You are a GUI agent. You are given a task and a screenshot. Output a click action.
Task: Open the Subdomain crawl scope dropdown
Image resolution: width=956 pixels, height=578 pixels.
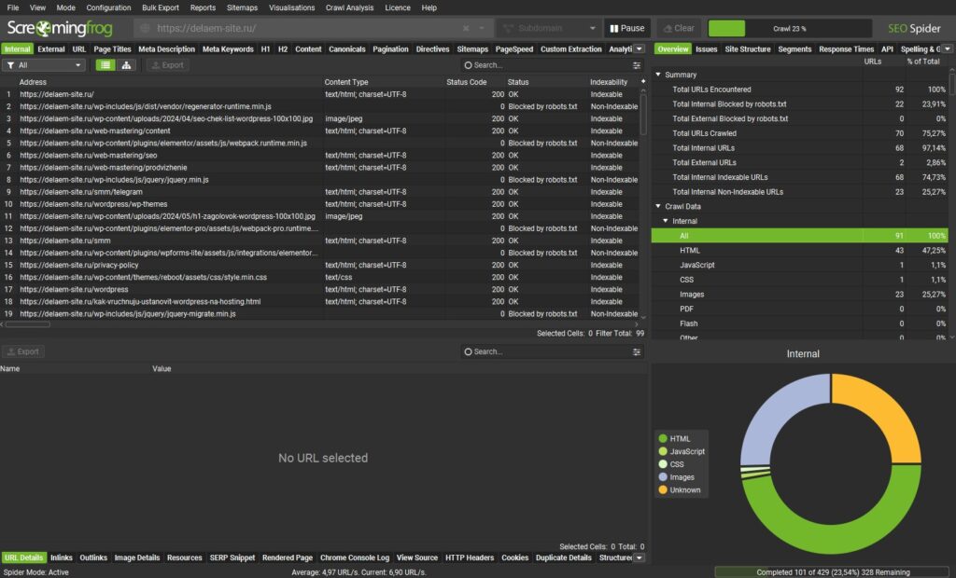549,28
